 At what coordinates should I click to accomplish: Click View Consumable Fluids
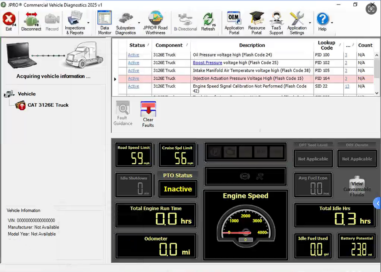(x=357, y=187)
